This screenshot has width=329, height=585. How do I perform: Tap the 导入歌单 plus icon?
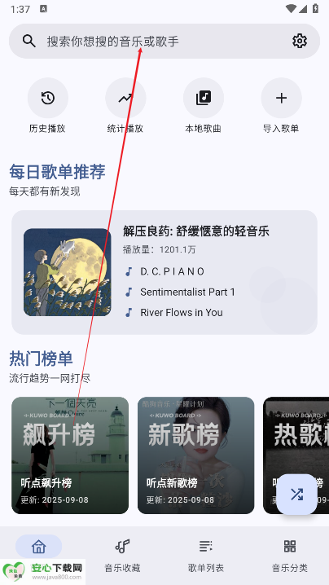pyautogui.click(x=281, y=98)
